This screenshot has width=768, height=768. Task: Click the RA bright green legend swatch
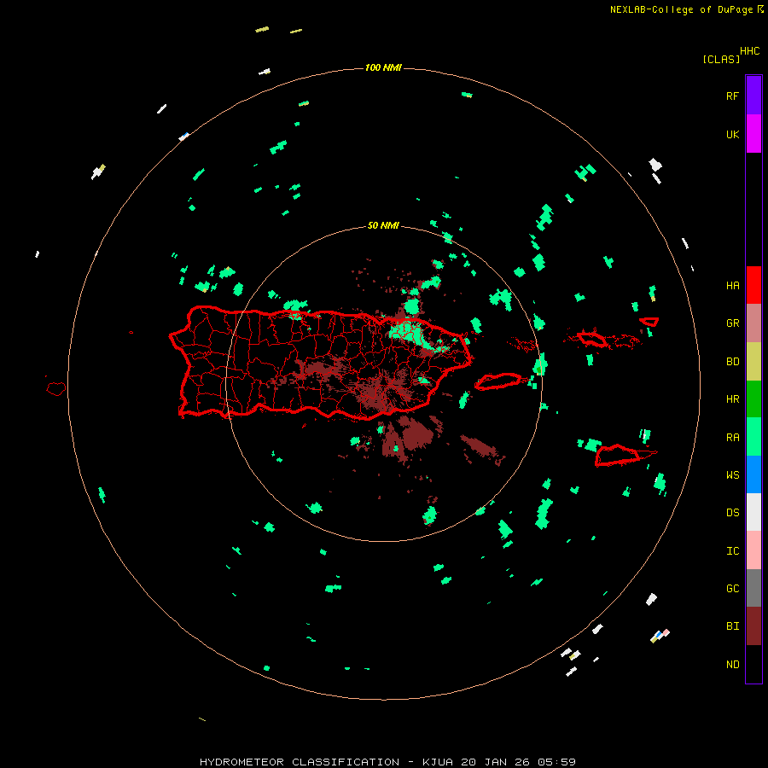753,437
